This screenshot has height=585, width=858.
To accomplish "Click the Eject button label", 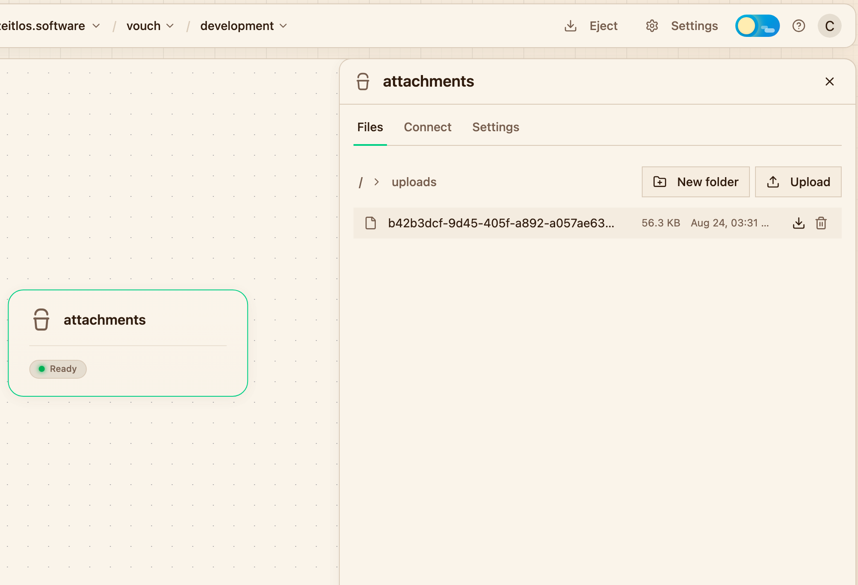I will tap(603, 26).
